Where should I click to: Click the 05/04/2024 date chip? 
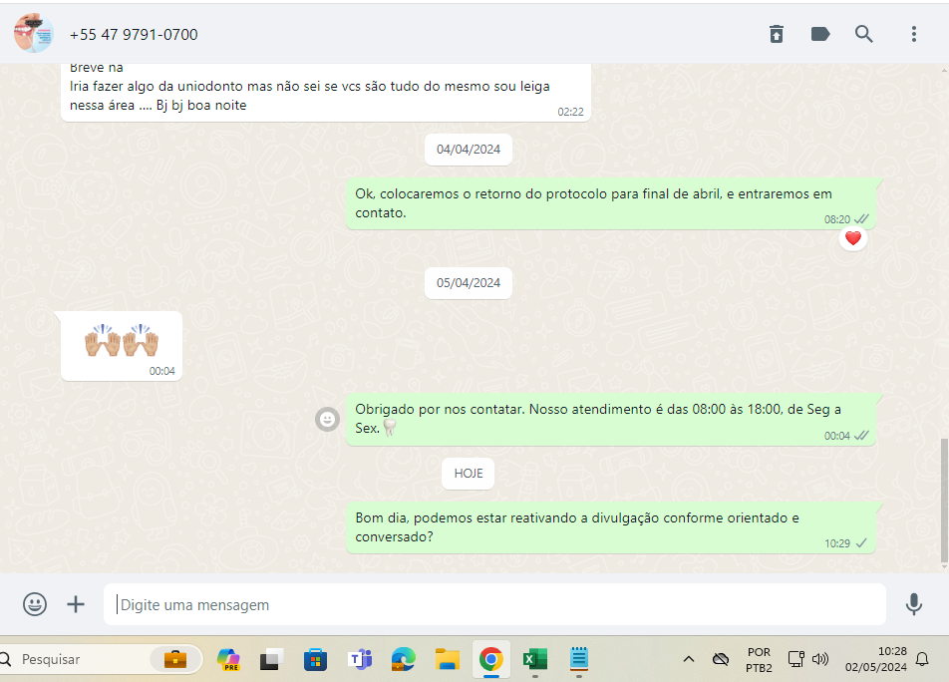click(469, 282)
